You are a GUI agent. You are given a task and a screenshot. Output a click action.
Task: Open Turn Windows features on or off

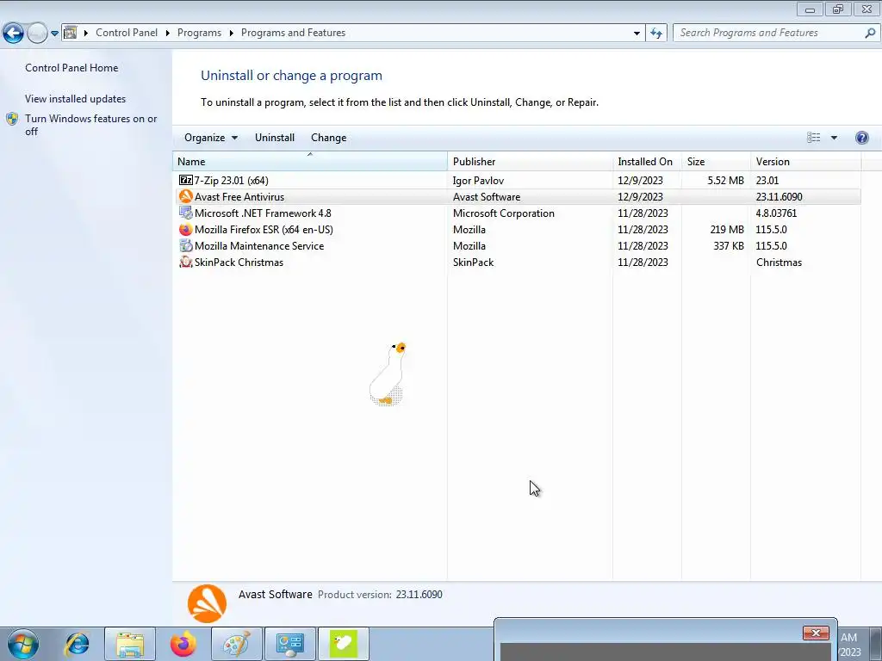(x=91, y=125)
